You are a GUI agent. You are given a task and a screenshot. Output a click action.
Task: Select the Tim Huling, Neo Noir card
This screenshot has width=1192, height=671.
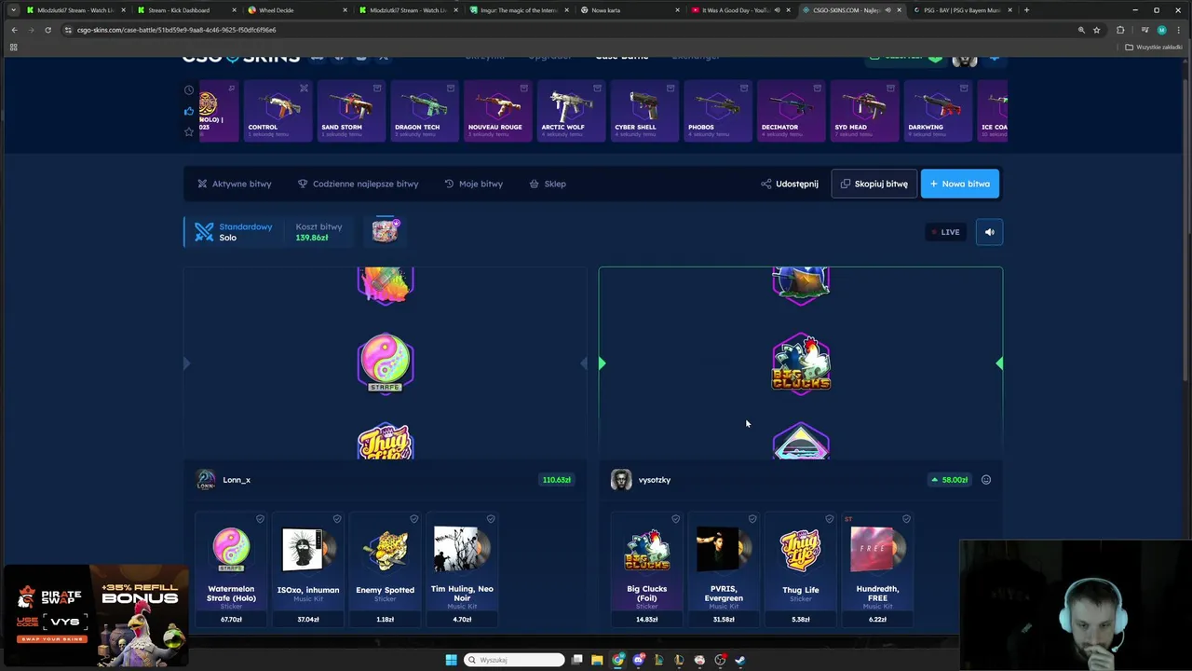tap(462, 568)
